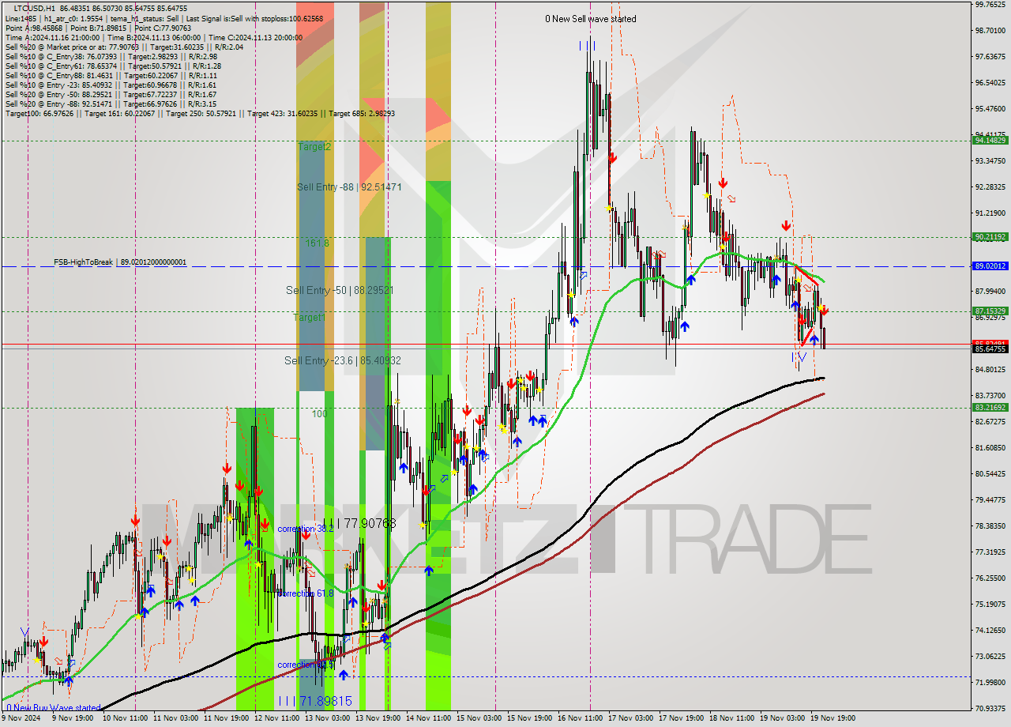Click the 'Sell %20 @ Market price' info line
Viewport: 1011px width, 727px height.
(124, 47)
